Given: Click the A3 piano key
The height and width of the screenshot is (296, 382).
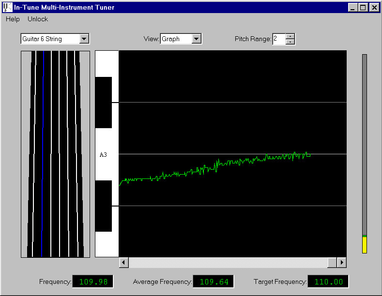Looking at the screenshot, I should [x=107, y=154].
